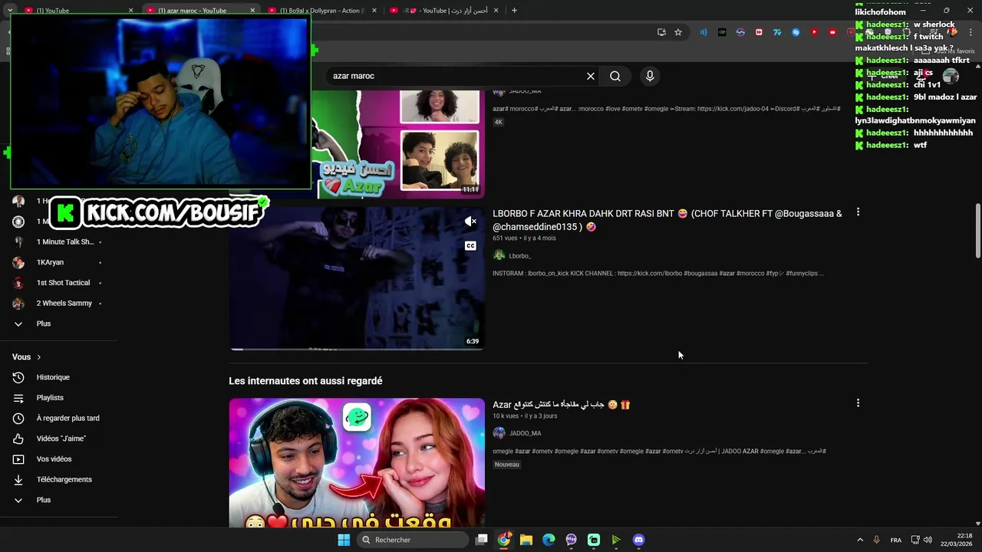Switch to the 'Bo9al x Dollypran' tab
This screenshot has height=552, width=982.
(321, 10)
